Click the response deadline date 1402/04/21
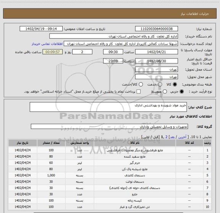Image resolution: width=220 pixels, height=213 pixels. (x=157, y=52)
